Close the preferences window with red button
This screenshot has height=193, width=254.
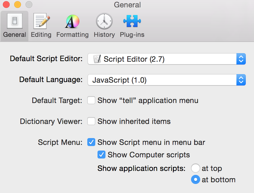(x=6, y=4)
